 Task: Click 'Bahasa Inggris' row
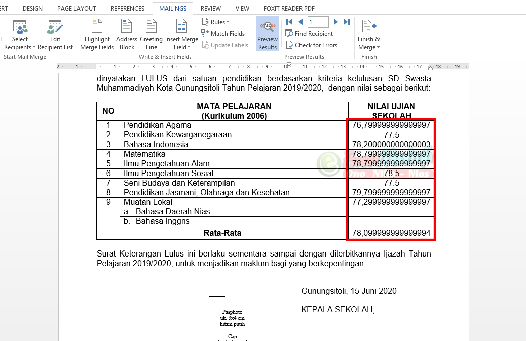tap(234, 221)
